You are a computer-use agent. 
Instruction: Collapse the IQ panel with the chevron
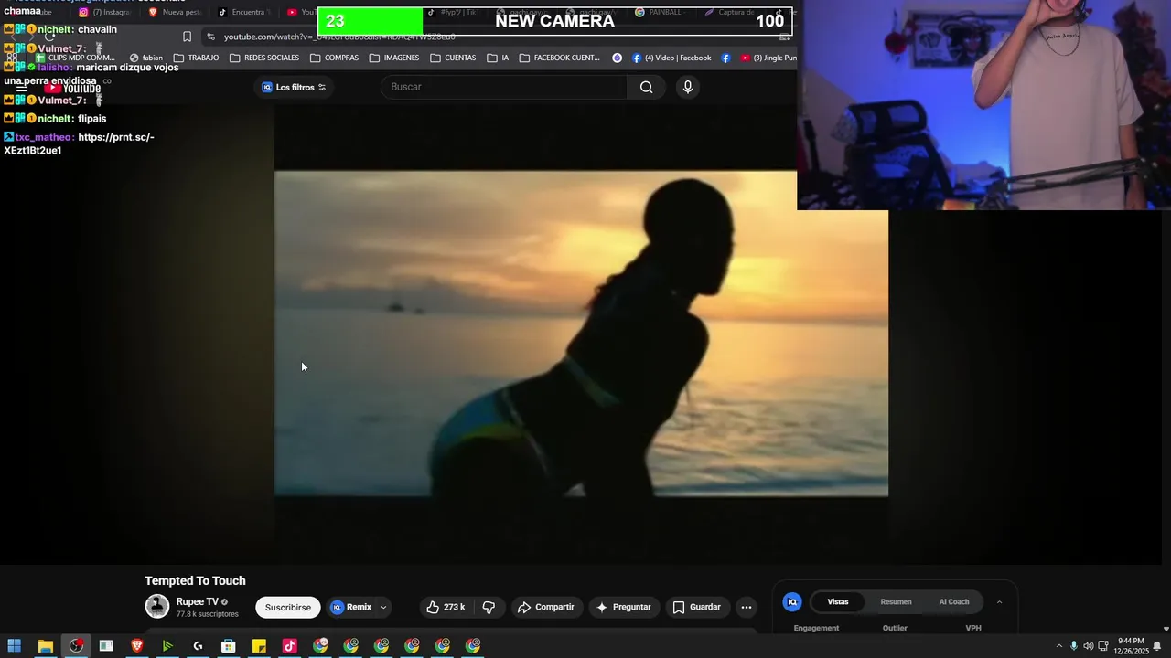(999, 602)
